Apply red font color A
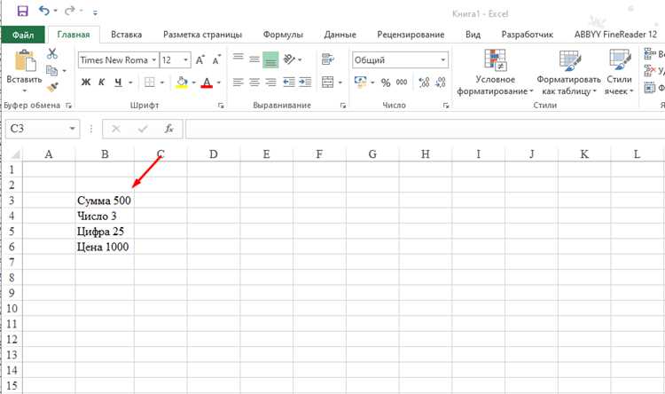 click(x=207, y=82)
